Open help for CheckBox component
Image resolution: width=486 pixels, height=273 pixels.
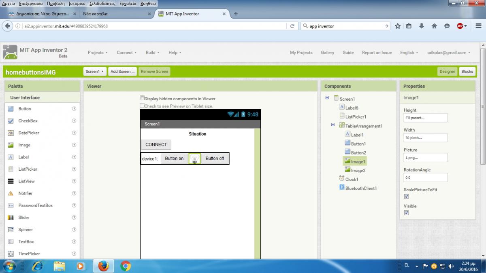(x=74, y=121)
